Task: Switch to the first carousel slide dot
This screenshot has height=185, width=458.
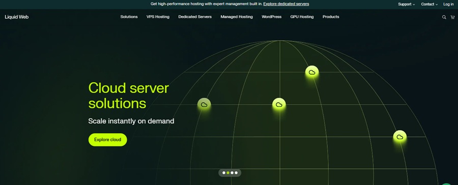Action: 224,173
